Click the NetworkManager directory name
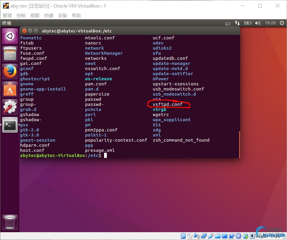287x240 pixels. click(x=104, y=53)
